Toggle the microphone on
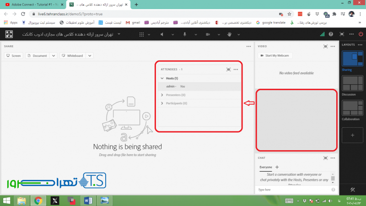 click(185, 34)
